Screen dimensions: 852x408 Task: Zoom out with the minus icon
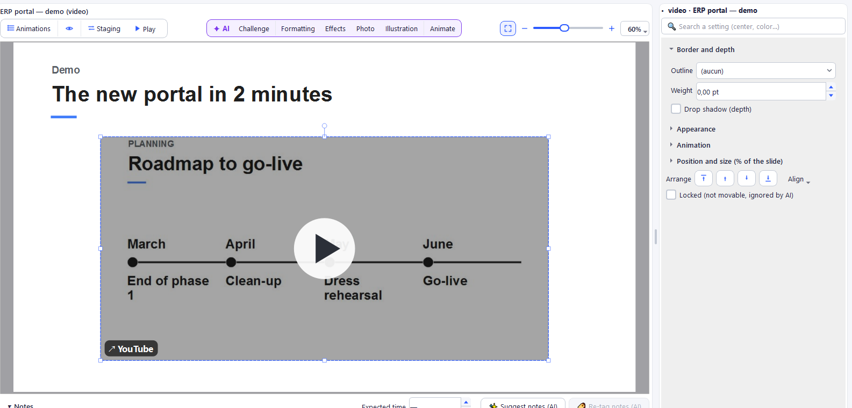(525, 28)
